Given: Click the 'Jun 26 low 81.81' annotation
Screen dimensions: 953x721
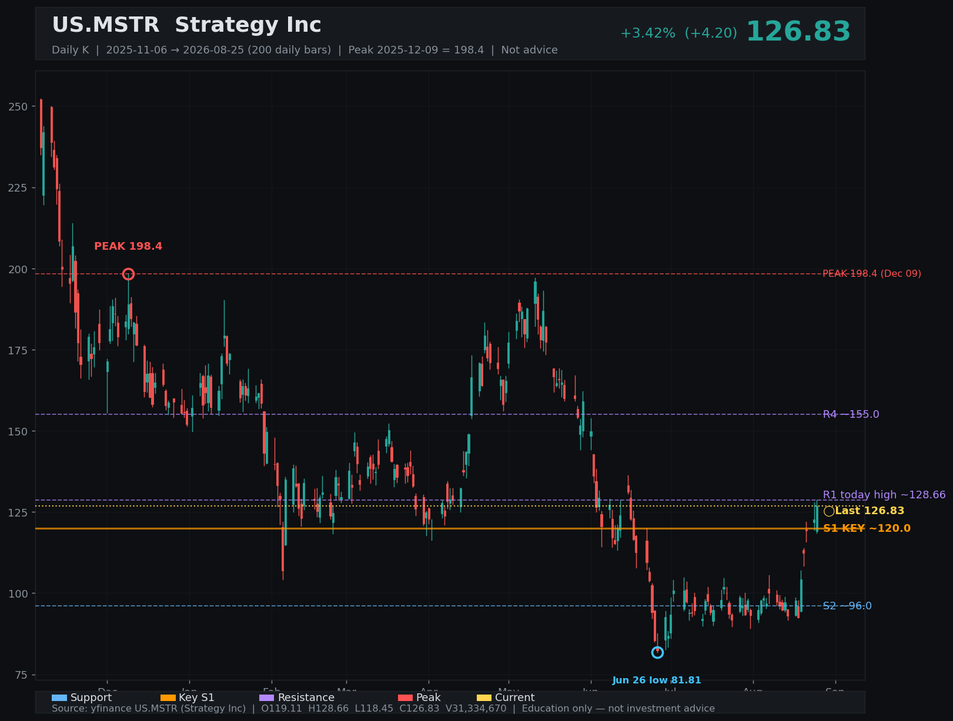Looking at the screenshot, I should (x=657, y=680).
